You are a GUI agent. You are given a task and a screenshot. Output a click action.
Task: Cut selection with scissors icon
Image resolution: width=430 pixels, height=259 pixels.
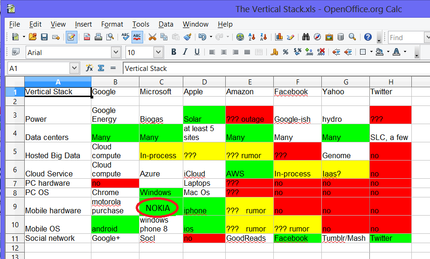pyautogui.click(x=153, y=37)
